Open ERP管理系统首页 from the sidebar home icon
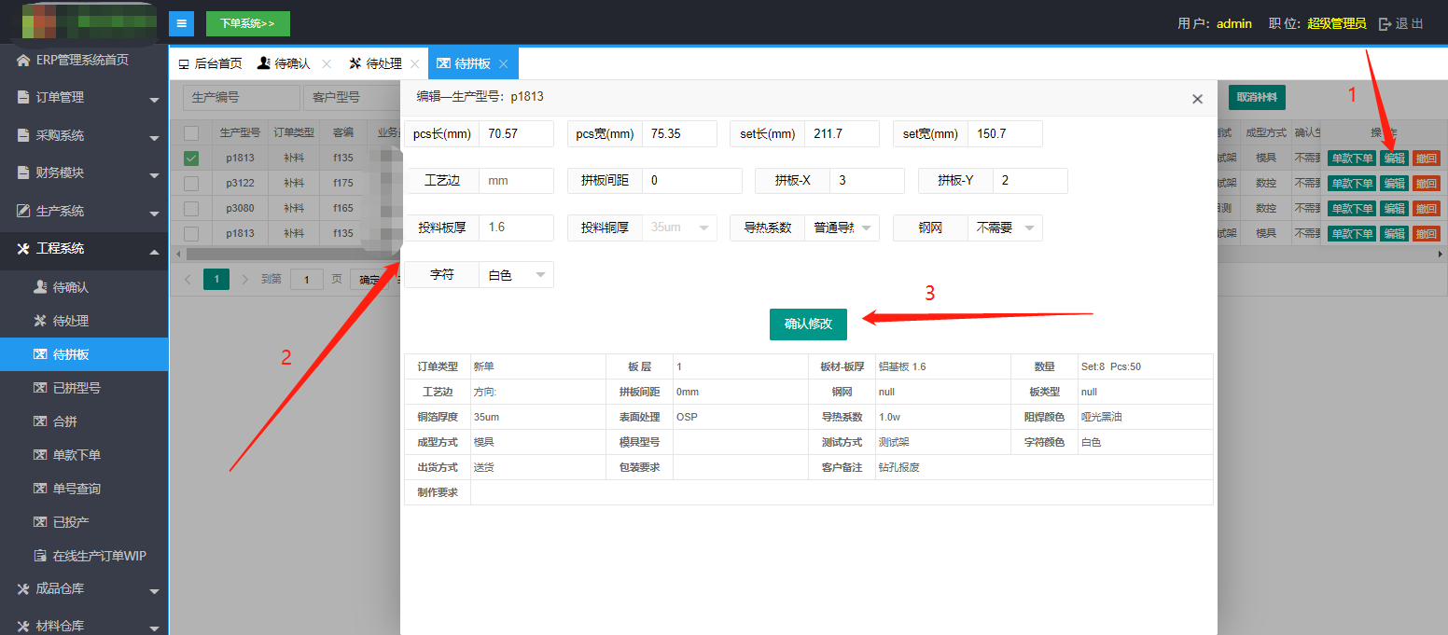The height and width of the screenshot is (635, 1448). 23,61
